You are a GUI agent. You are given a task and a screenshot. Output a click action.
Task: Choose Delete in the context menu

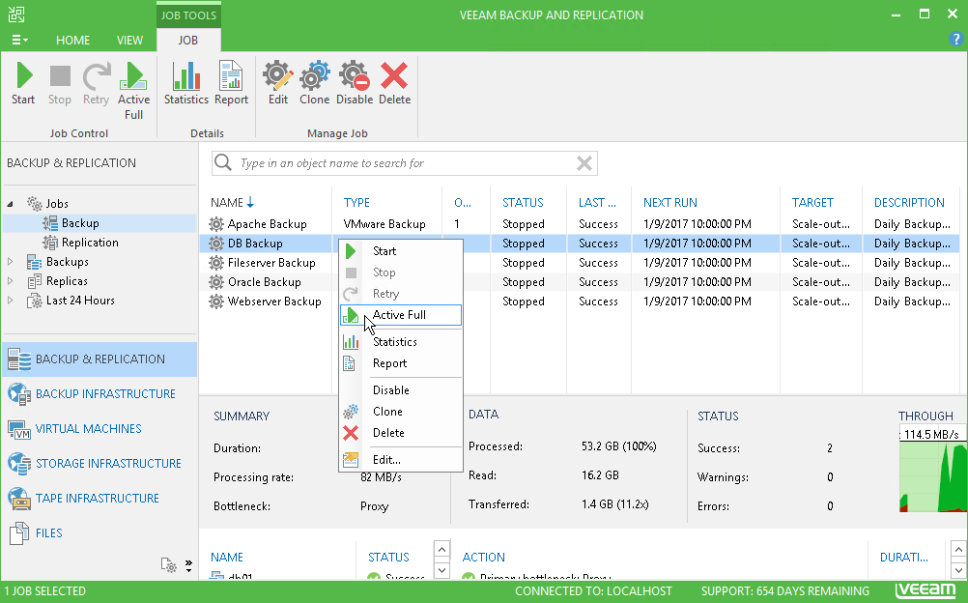coord(401,433)
